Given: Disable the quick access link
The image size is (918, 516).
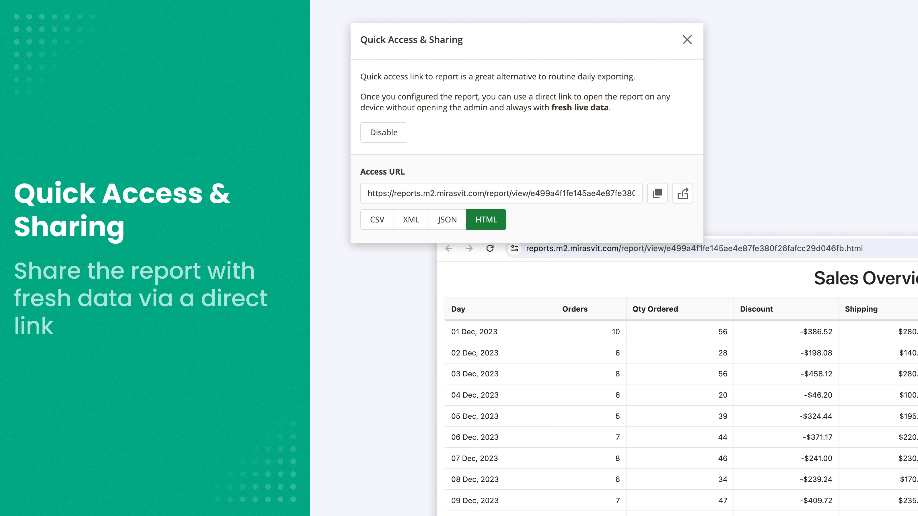Looking at the screenshot, I should tap(384, 132).
